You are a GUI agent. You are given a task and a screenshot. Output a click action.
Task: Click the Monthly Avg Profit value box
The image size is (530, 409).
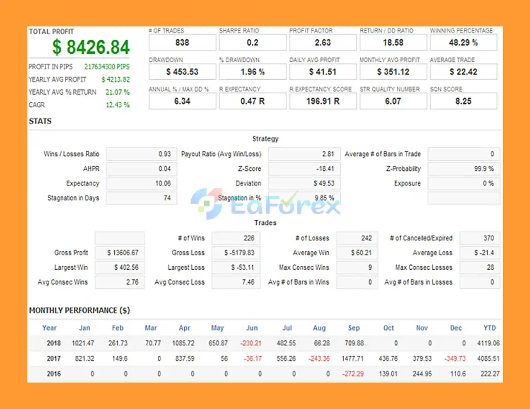tap(393, 72)
